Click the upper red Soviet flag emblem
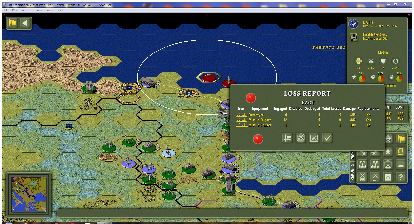 [x=251, y=98]
